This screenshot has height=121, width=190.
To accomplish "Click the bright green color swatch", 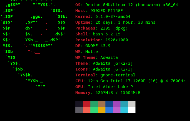I will tap(94, 110).
